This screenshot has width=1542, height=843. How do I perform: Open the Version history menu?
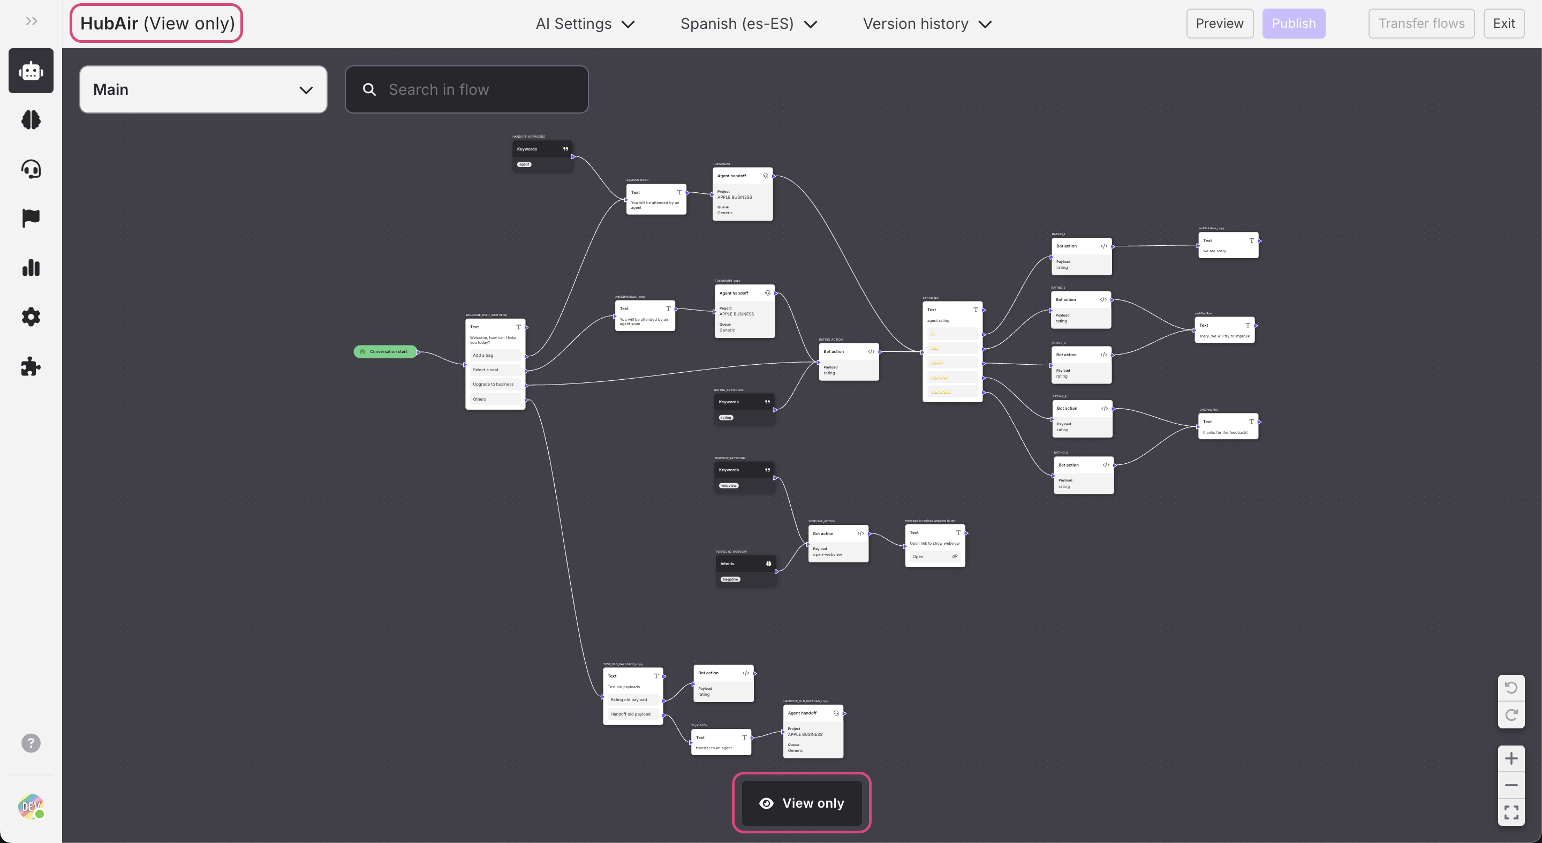(x=927, y=24)
